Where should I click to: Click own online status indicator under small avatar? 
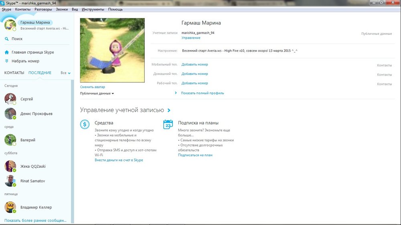(x=14, y=29)
